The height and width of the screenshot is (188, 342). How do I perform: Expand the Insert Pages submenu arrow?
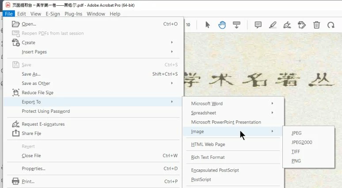(172, 52)
